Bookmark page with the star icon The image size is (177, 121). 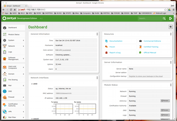165,10
